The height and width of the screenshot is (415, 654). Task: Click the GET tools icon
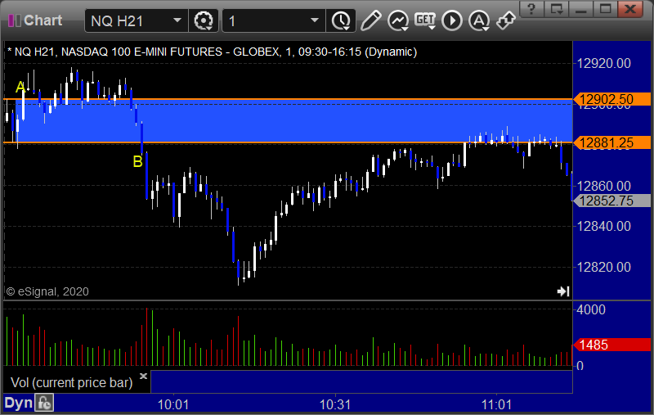coord(425,20)
